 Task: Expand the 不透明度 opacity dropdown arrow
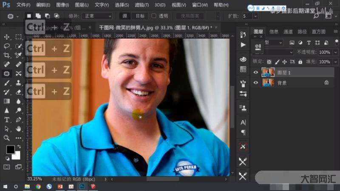point(334,52)
